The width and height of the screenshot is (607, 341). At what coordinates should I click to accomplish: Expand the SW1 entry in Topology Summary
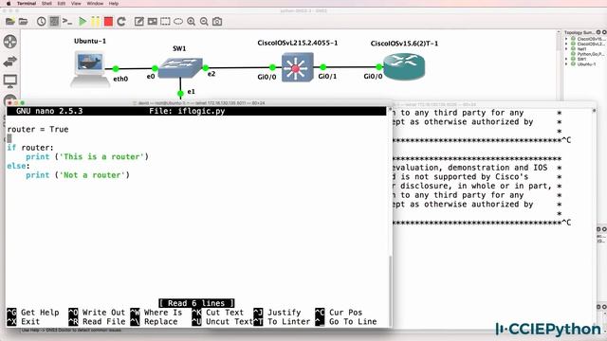[566, 59]
